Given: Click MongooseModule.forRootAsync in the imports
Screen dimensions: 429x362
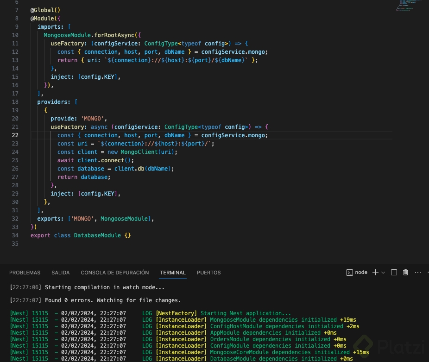Looking at the screenshot, I should tap(90, 35).
